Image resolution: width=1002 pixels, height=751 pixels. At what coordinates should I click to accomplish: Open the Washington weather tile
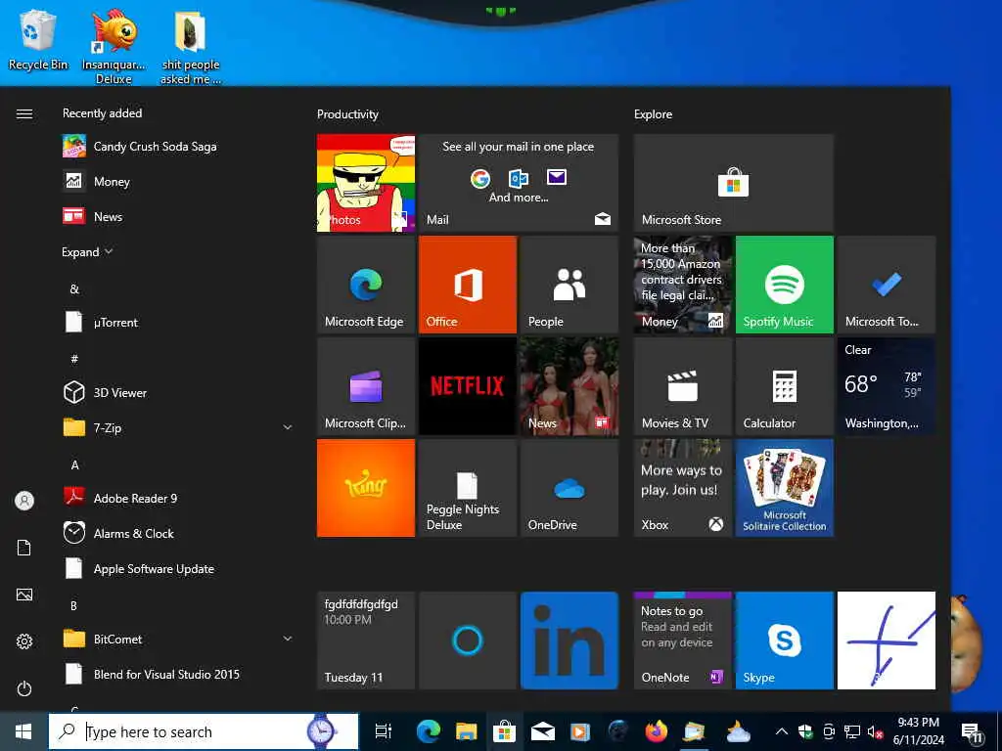click(x=886, y=385)
